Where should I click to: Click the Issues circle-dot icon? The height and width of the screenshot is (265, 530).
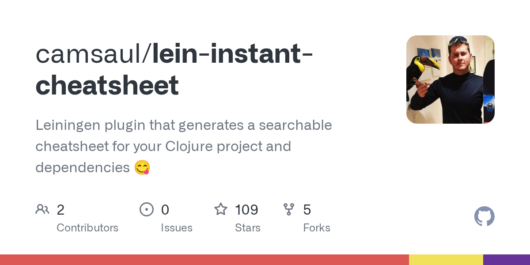pyautogui.click(x=147, y=209)
